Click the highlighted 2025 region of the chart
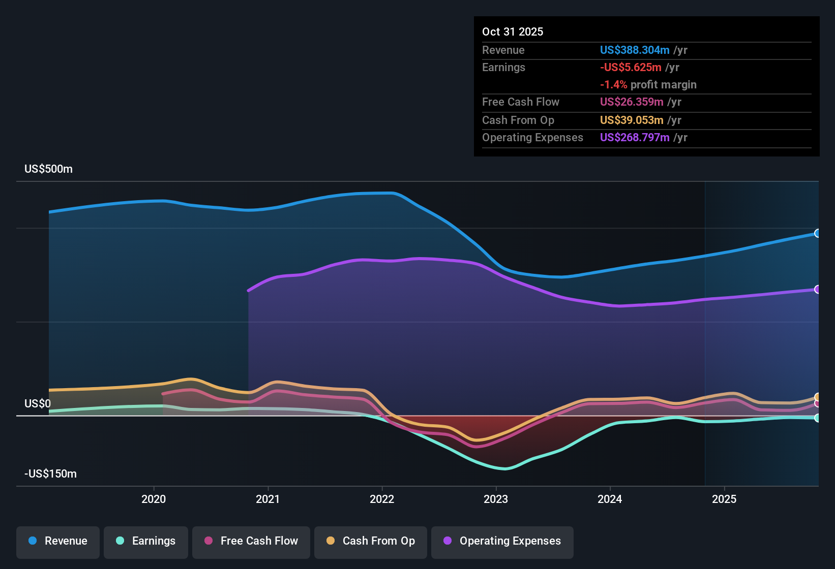Screen dimensions: 835x569 763,330
